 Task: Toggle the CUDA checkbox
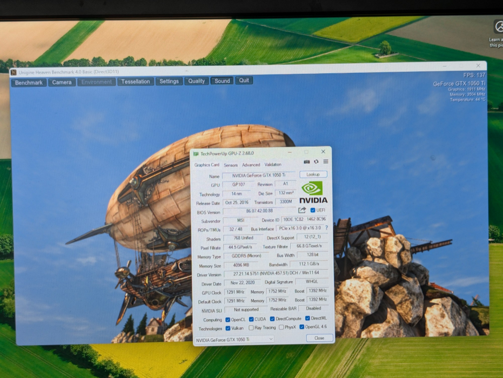pos(251,319)
